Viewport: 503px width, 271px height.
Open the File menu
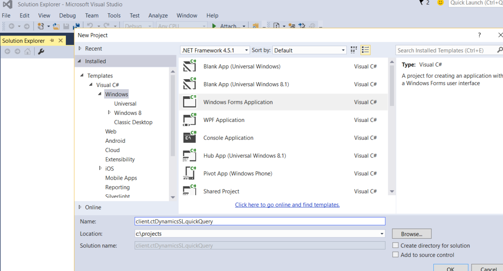6,15
